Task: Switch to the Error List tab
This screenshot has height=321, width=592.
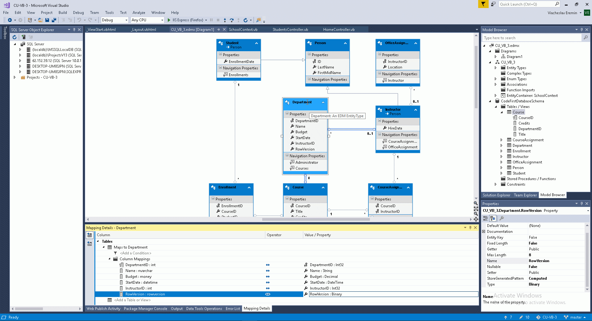Action: (x=233, y=309)
